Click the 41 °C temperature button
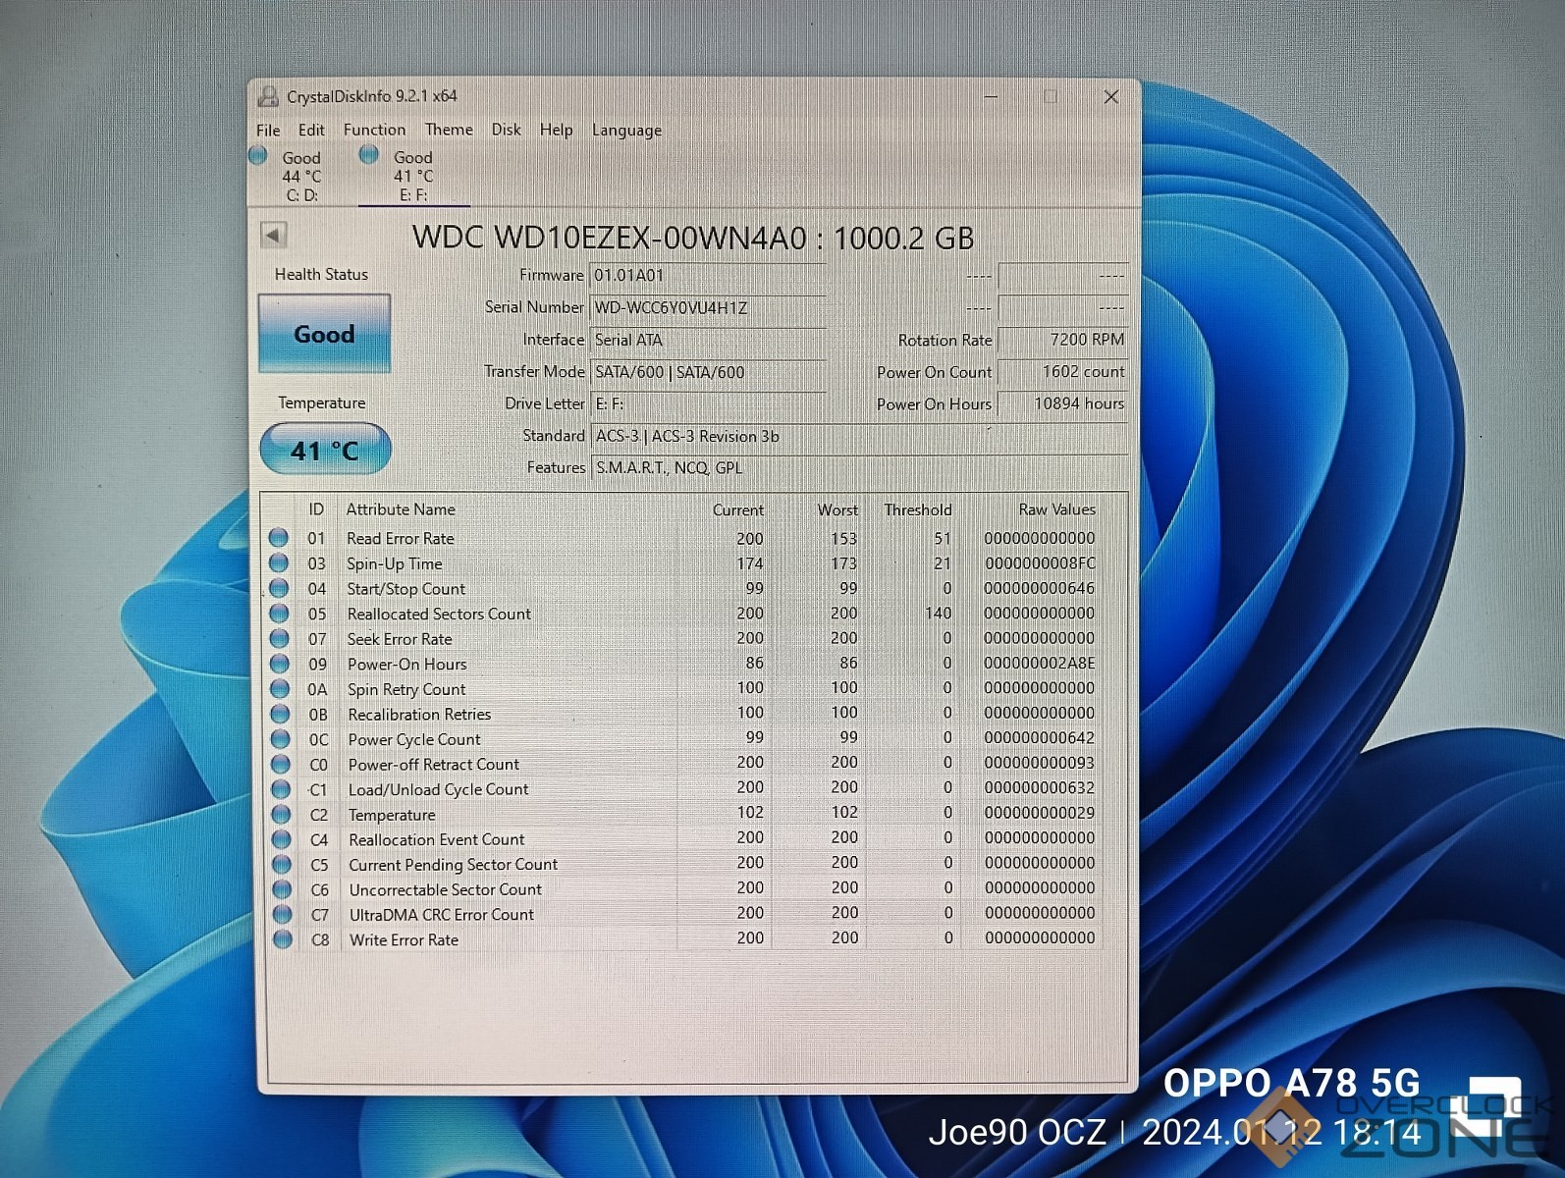The height and width of the screenshot is (1178, 1565). click(x=325, y=450)
